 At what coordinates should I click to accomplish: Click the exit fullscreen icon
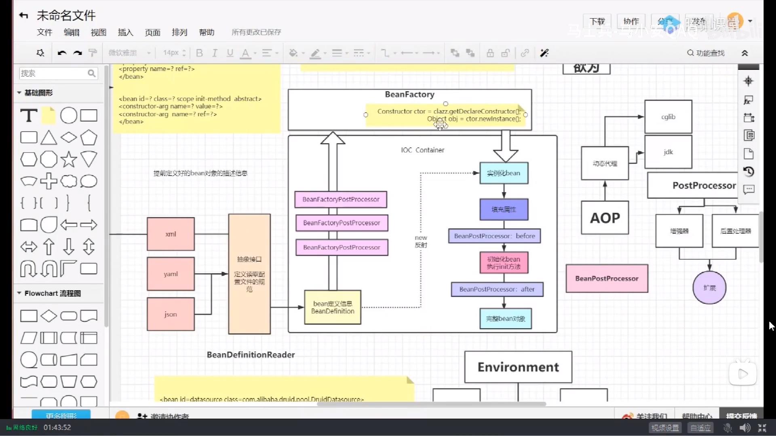(762, 428)
